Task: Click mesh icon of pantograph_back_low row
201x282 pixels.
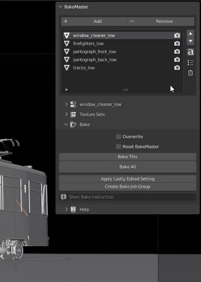Action: point(67,60)
